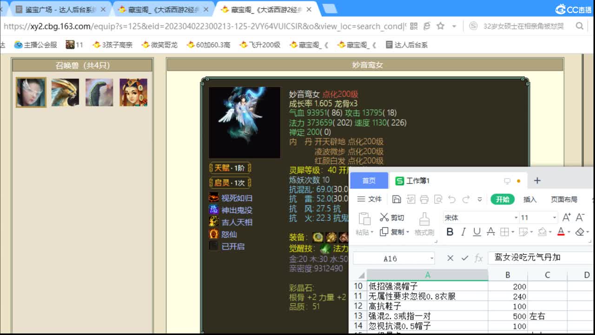Click cell 无属性要求忽视0.8衣服

(428, 296)
